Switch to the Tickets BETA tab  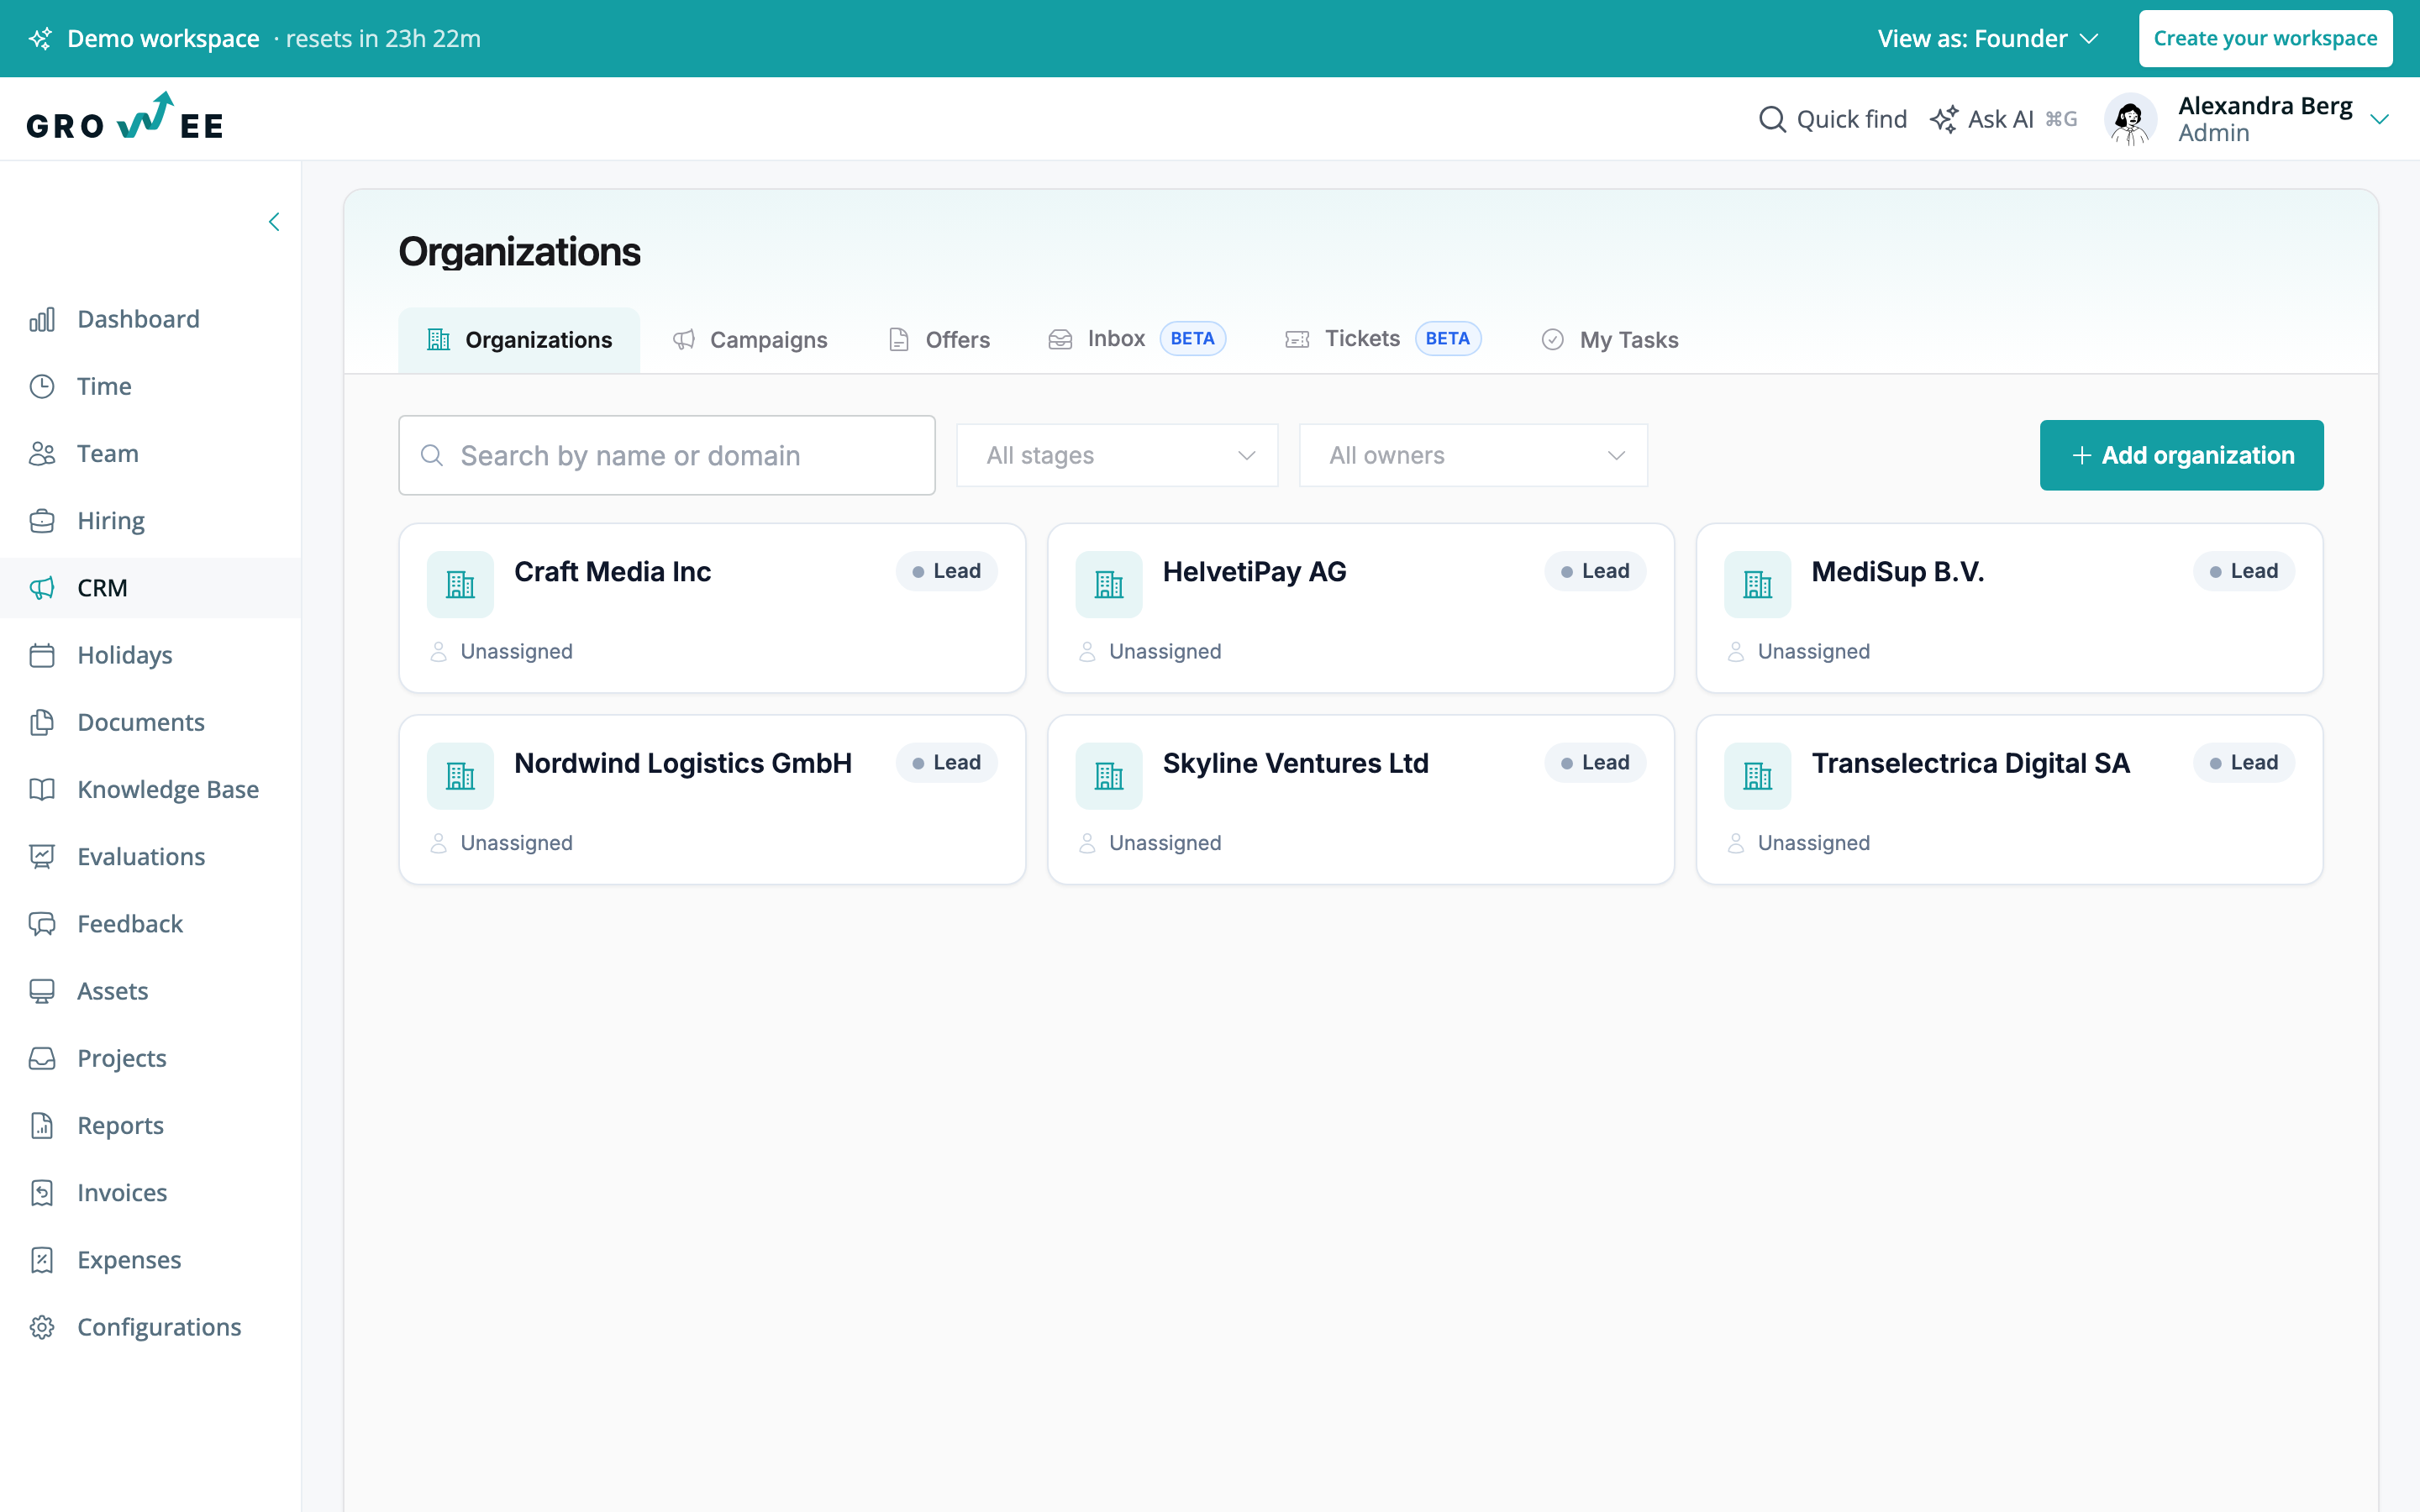coord(1383,339)
